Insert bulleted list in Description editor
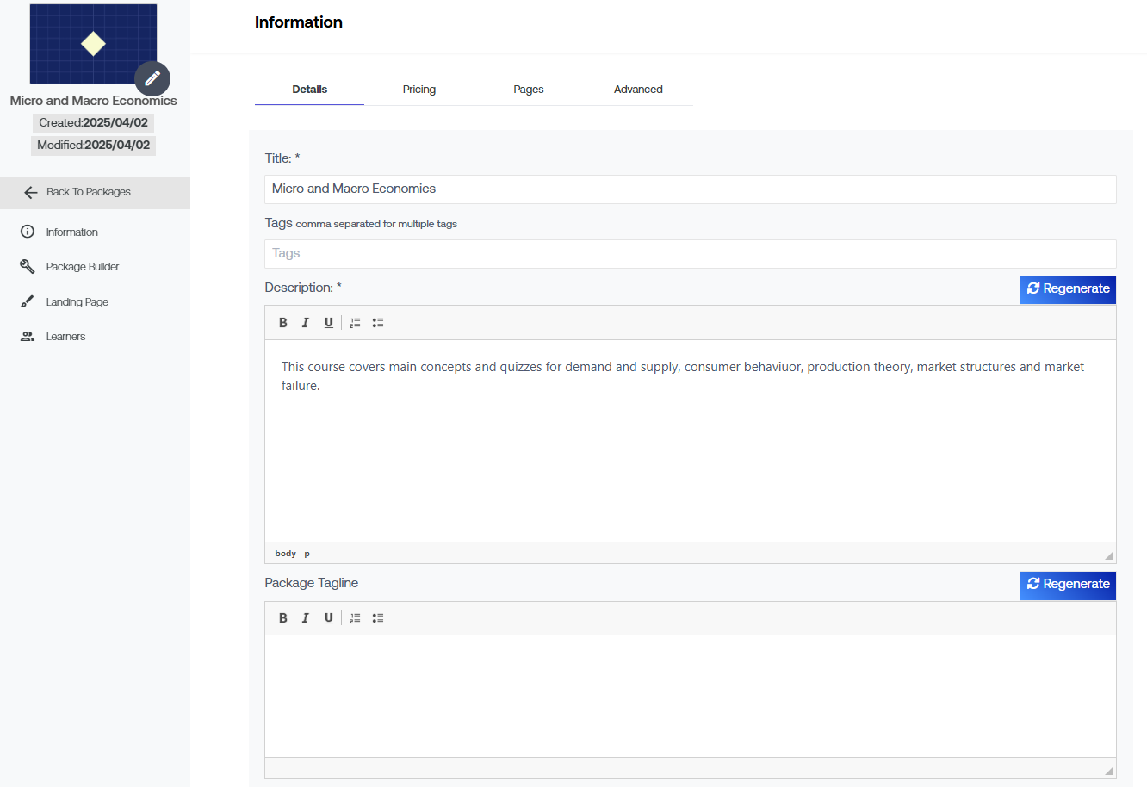 tap(378, 323)
